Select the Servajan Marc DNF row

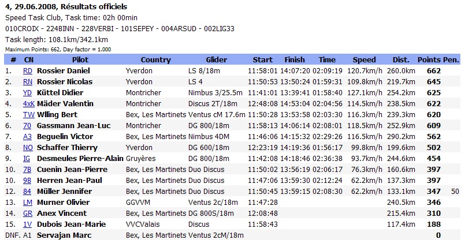coord(232,235)
